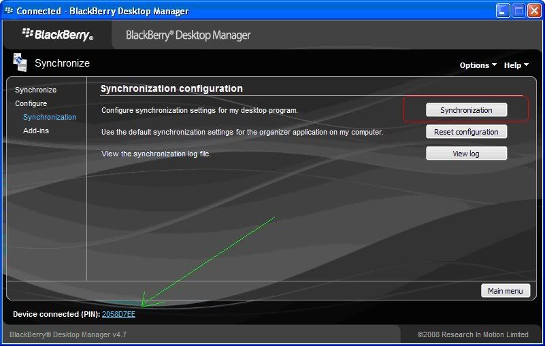Viewport: 545px width, 346px height.
Task: Select Synchronization sub-item in sidebar
Action: tap(50, 117)
